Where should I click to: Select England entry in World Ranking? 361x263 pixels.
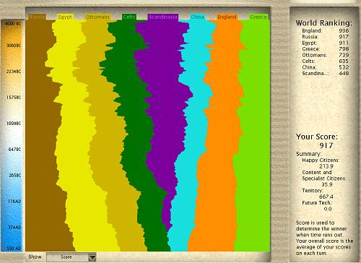(326, 30)
